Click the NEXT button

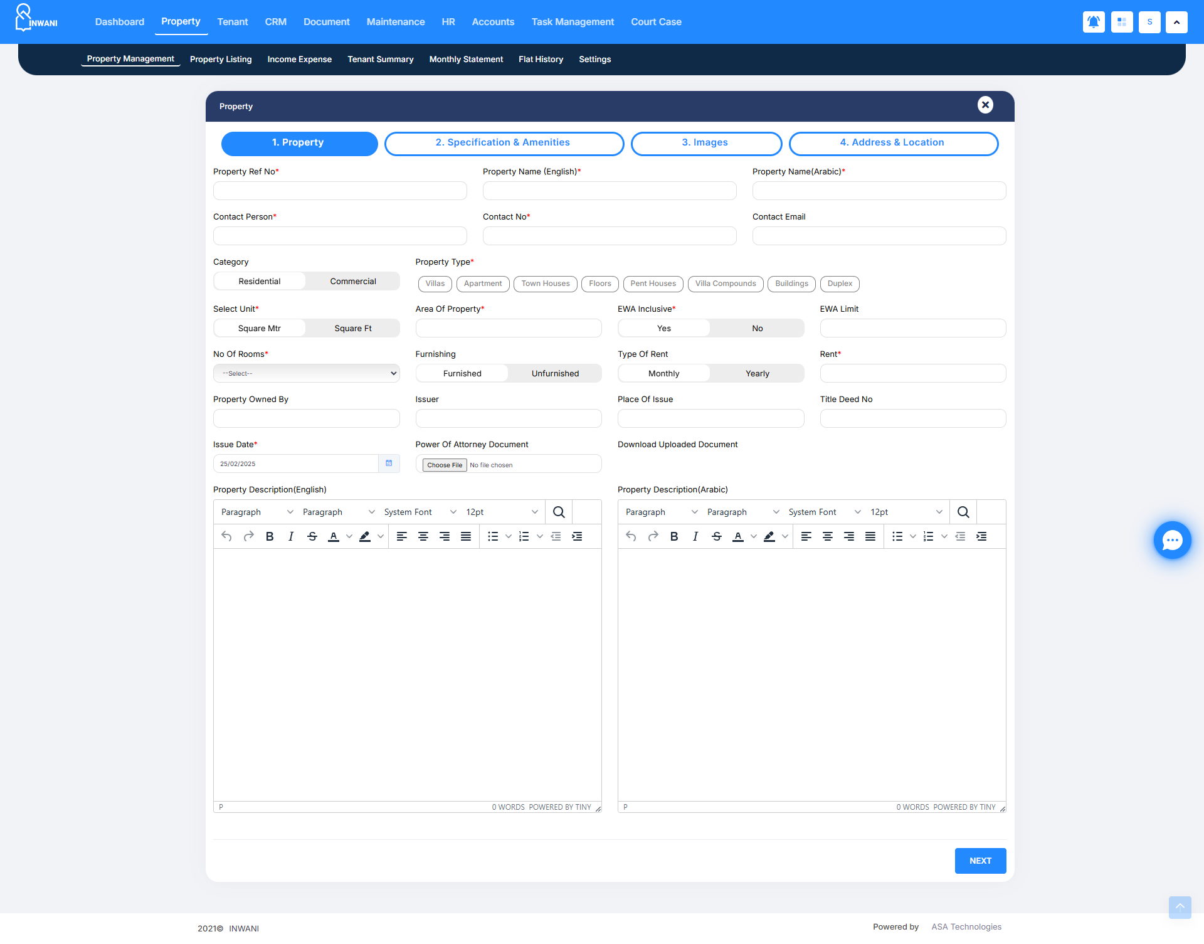980,861
